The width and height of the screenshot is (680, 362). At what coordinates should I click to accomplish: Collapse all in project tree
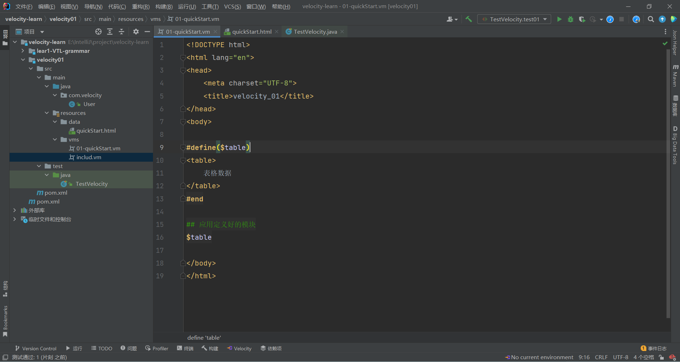point(121,32)
